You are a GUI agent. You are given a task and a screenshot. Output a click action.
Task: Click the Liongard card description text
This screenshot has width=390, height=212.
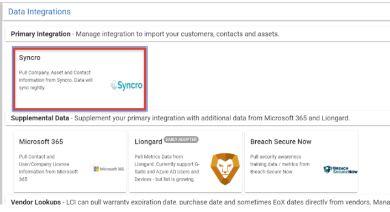(167, 168)
